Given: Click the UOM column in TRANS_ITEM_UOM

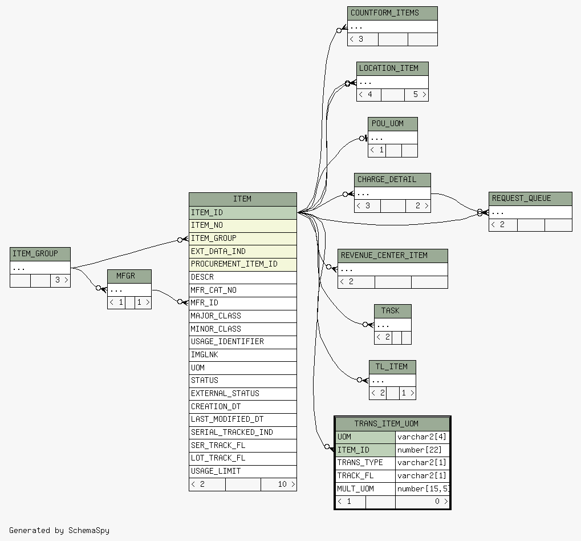Looking at the screenshot, I should (x=365, y=437).
